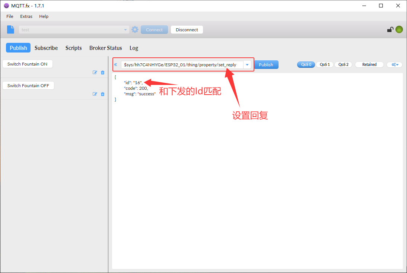Click the "msg": "success" payload line
Viewport: 407px width, 273px height.
pos(140,94)
